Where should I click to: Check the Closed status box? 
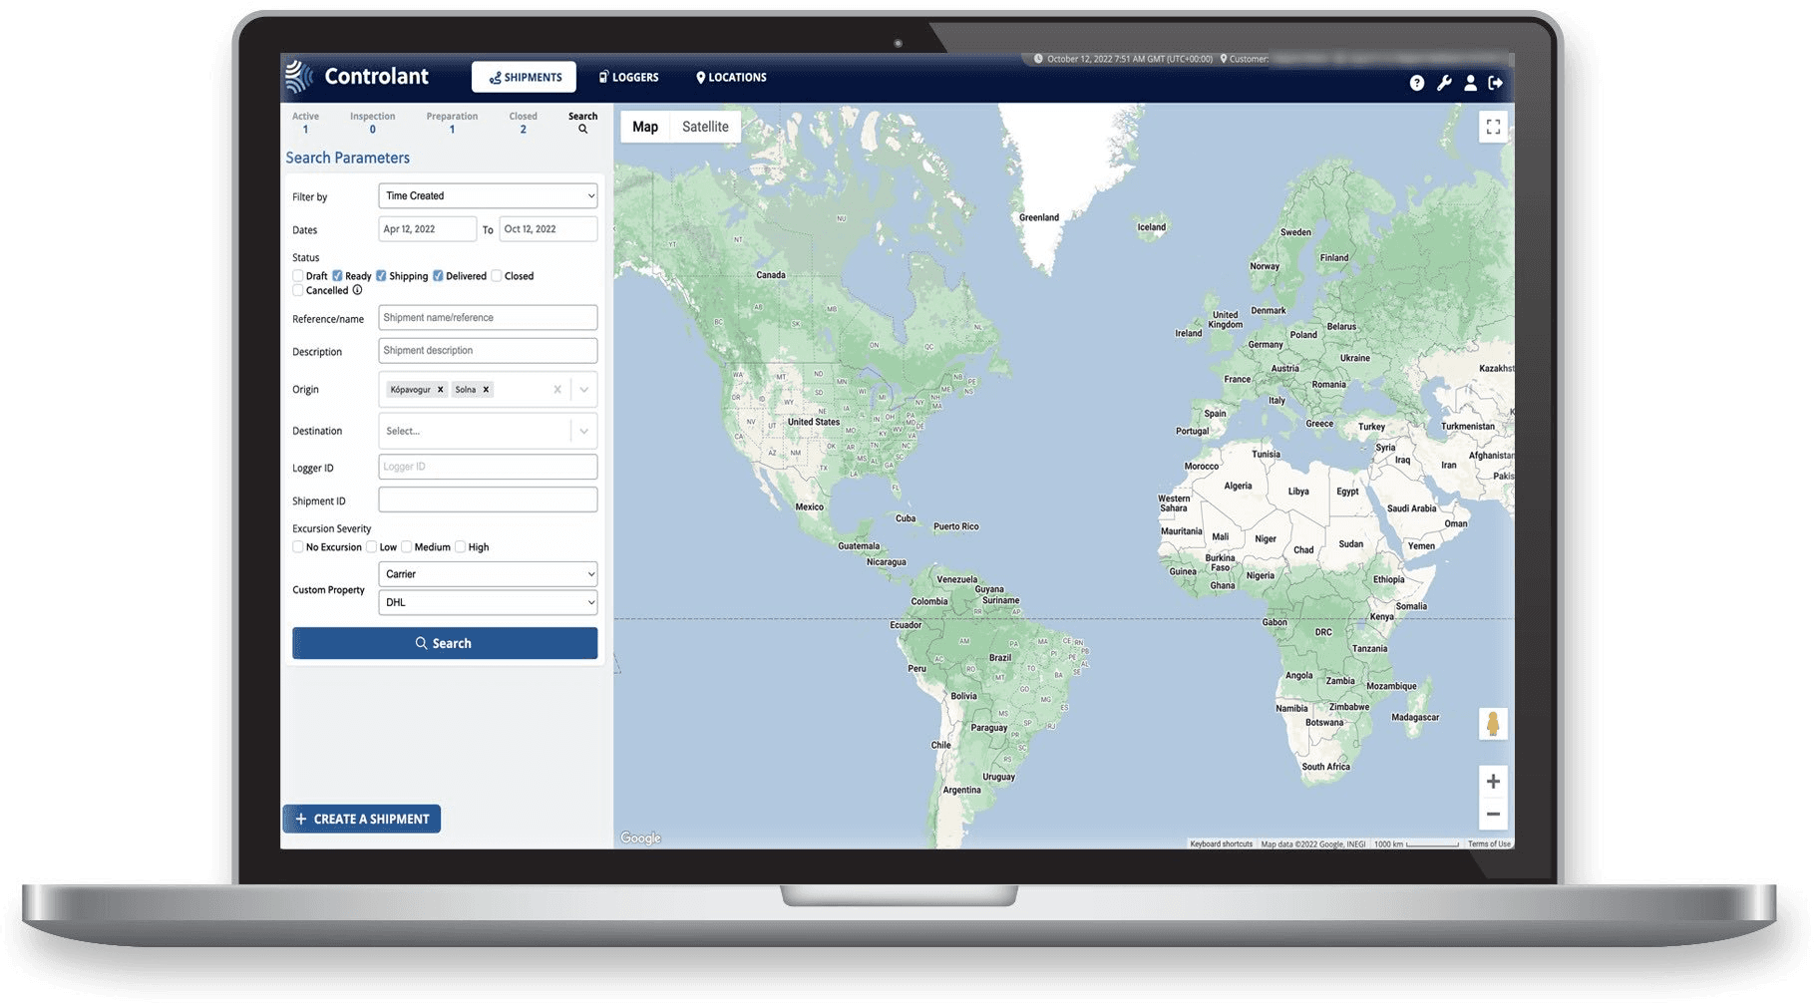tap(497, 276)
